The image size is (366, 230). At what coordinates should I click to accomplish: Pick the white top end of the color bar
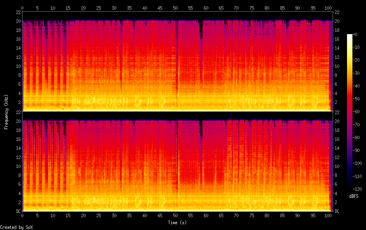click(350, 36)
